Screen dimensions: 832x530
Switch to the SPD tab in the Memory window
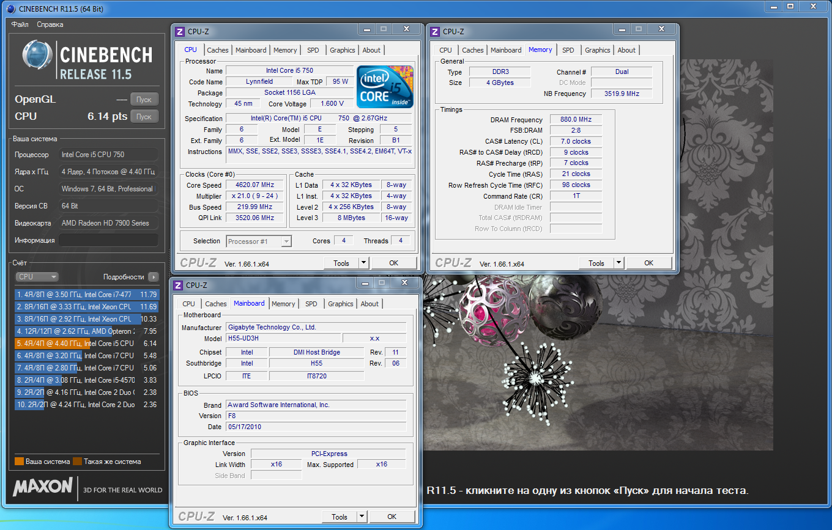pos(568,50)
